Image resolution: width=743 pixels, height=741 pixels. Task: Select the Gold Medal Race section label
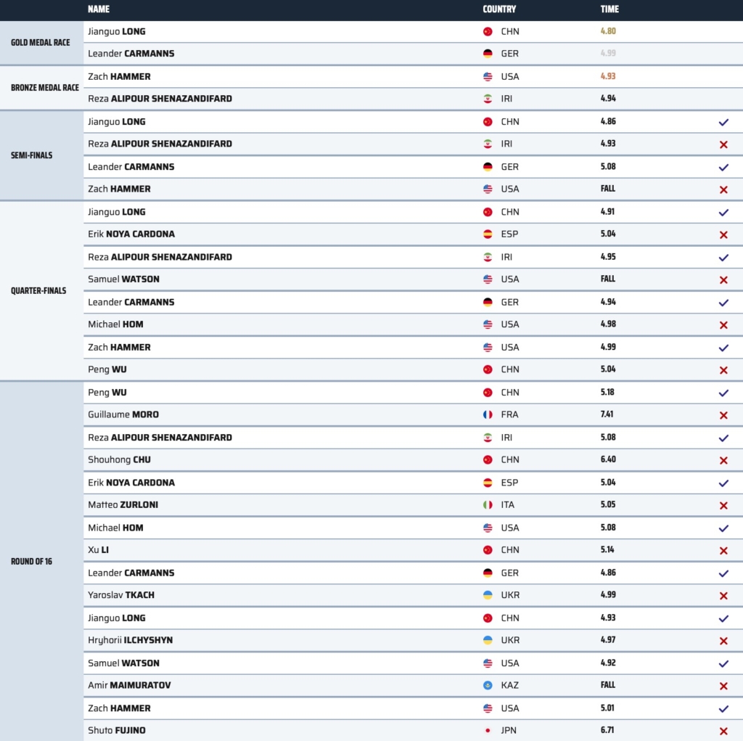pyautogui.click(x=41, y=43)
